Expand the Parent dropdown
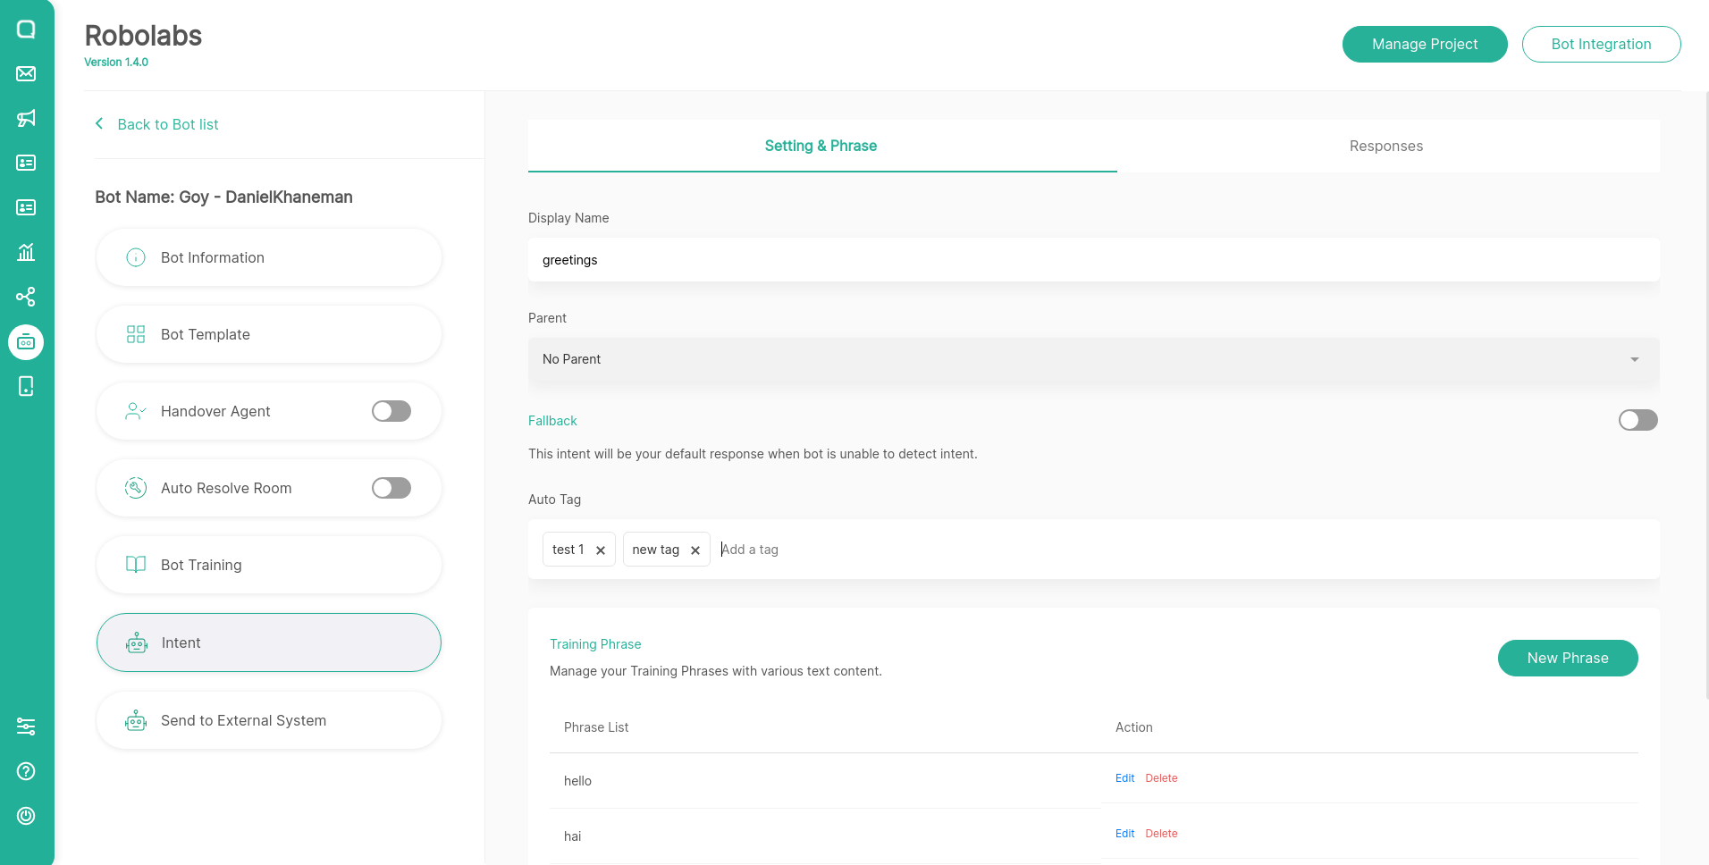The image size is (1709, 865). pos(1092,359)
